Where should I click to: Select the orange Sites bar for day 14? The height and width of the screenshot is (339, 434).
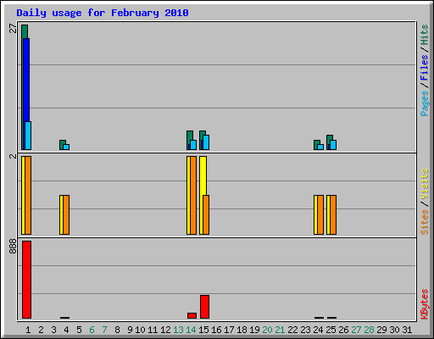193,195
